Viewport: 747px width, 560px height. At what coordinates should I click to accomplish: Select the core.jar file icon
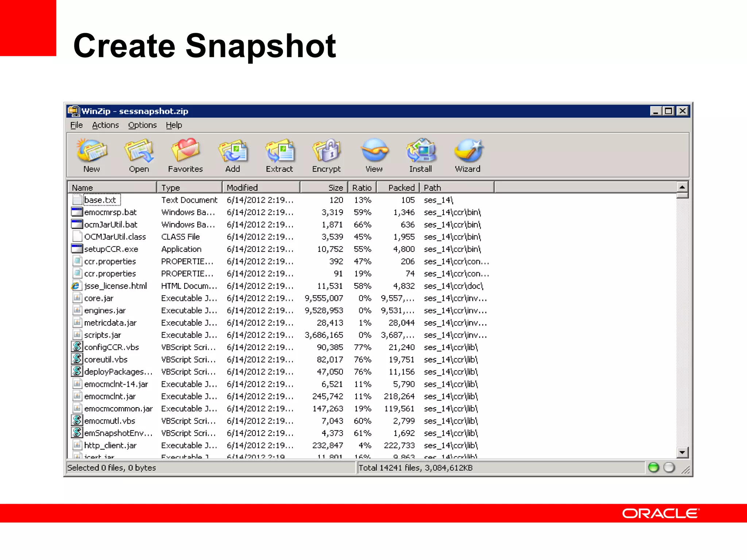tap(77, 298)
